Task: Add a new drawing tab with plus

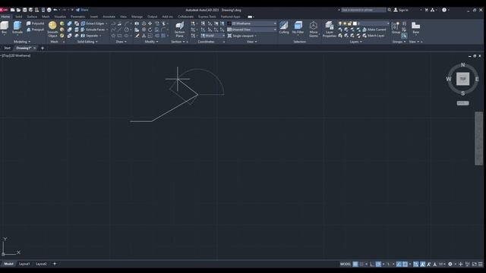Action: pos(43,48)
